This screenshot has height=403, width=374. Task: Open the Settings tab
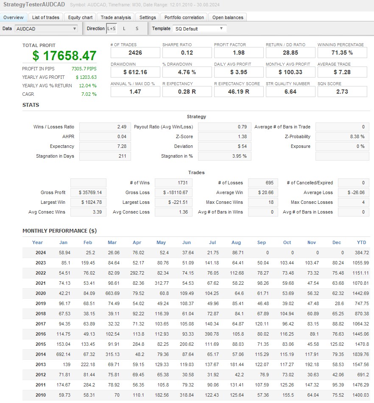[x=148, y=17]
